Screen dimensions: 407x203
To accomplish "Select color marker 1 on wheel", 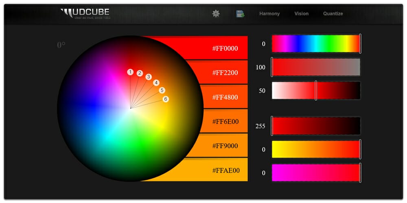I will [130, 72].
